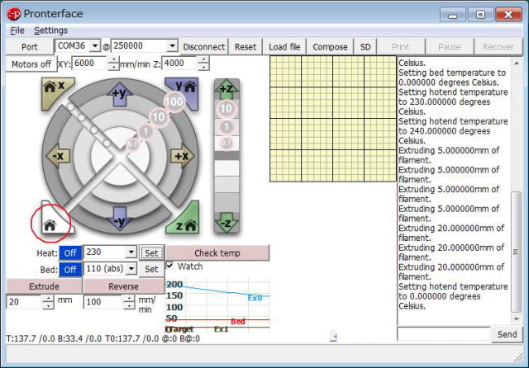The image size is (529, 368).
Task: Set the hotend temperature
Action: (x=151, y=252)
